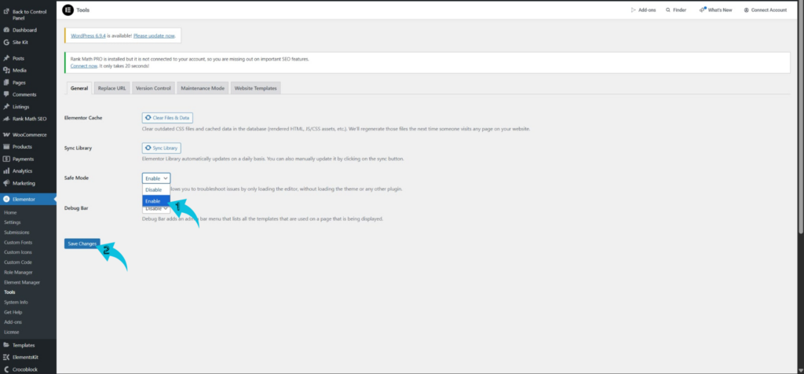The height and width of the screenshot is (374, 804).
Task: Open the Debug Bar dropdown
Action: click(156, 209)
